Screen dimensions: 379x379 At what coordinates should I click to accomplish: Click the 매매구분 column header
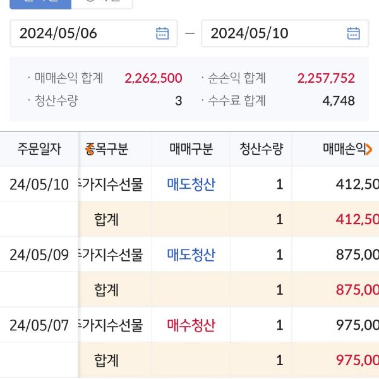(x=191, y=149)
